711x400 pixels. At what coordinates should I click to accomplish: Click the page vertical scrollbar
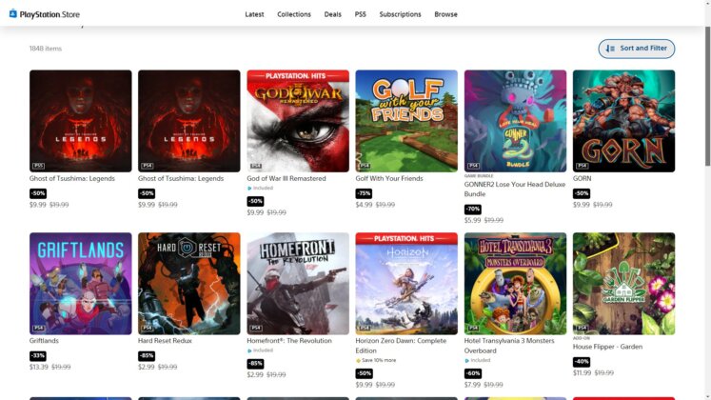706,95
